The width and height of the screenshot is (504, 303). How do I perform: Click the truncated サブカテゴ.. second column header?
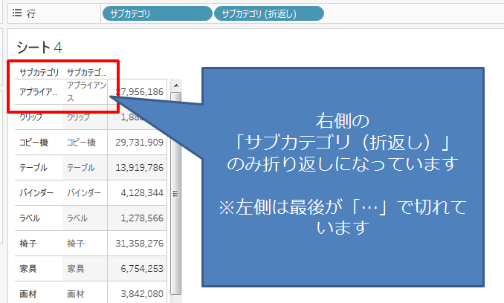point(86,72)
